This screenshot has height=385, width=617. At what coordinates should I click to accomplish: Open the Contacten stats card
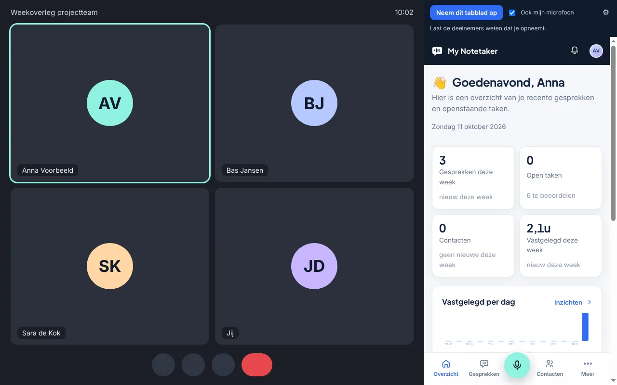coord(473,245)
